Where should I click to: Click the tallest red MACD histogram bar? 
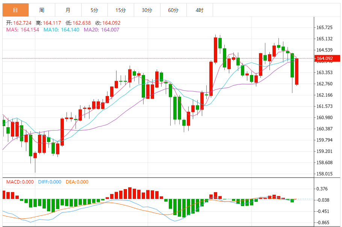[x=130, y=193]
